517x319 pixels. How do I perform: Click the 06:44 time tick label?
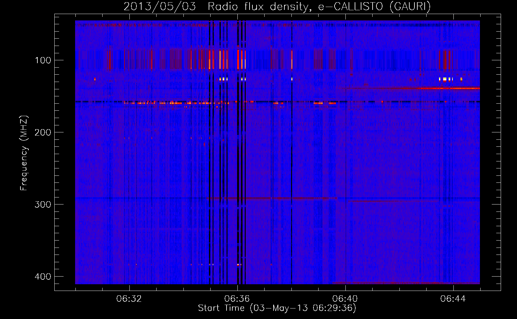(x=453, y=299)
